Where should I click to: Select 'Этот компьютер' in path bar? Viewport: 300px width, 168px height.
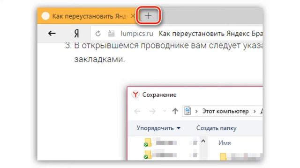click(x=225, y=111)
